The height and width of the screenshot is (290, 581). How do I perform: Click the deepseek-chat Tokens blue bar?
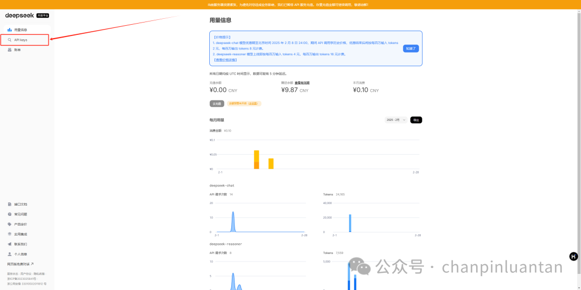(350, 223)
